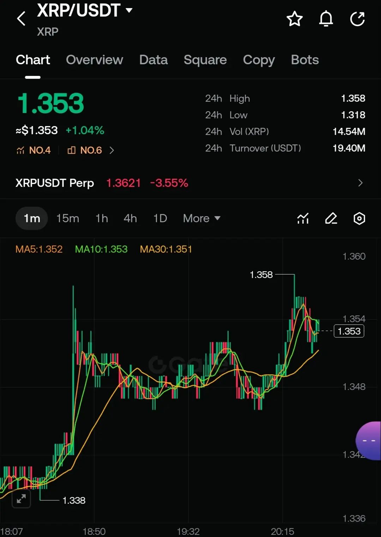Expand rankings with the chevron arrow
The width and height of the screenshot is (381, 537).
click(x=112, y=150)
